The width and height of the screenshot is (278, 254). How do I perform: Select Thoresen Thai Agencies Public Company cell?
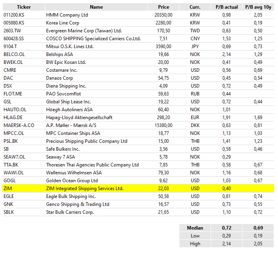tap(96, 165)
